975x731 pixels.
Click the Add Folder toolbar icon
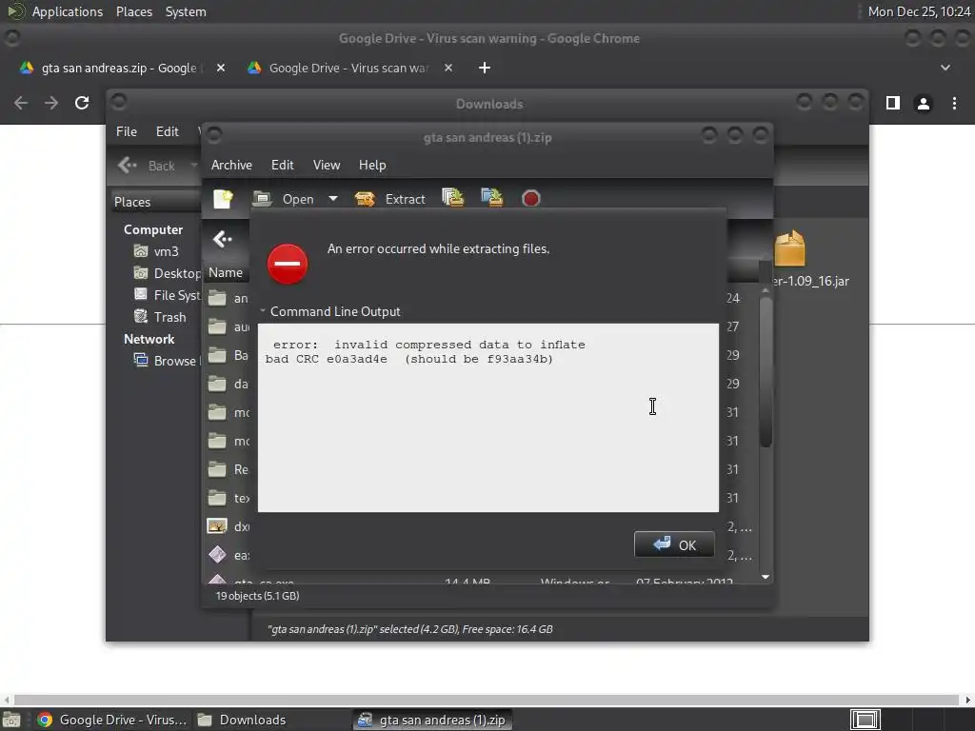(x=492, y=198)
